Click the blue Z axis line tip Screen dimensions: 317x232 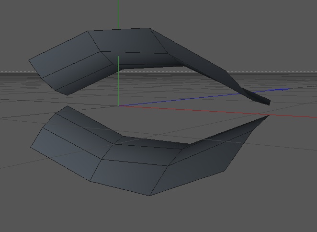[x=288, y=89]
